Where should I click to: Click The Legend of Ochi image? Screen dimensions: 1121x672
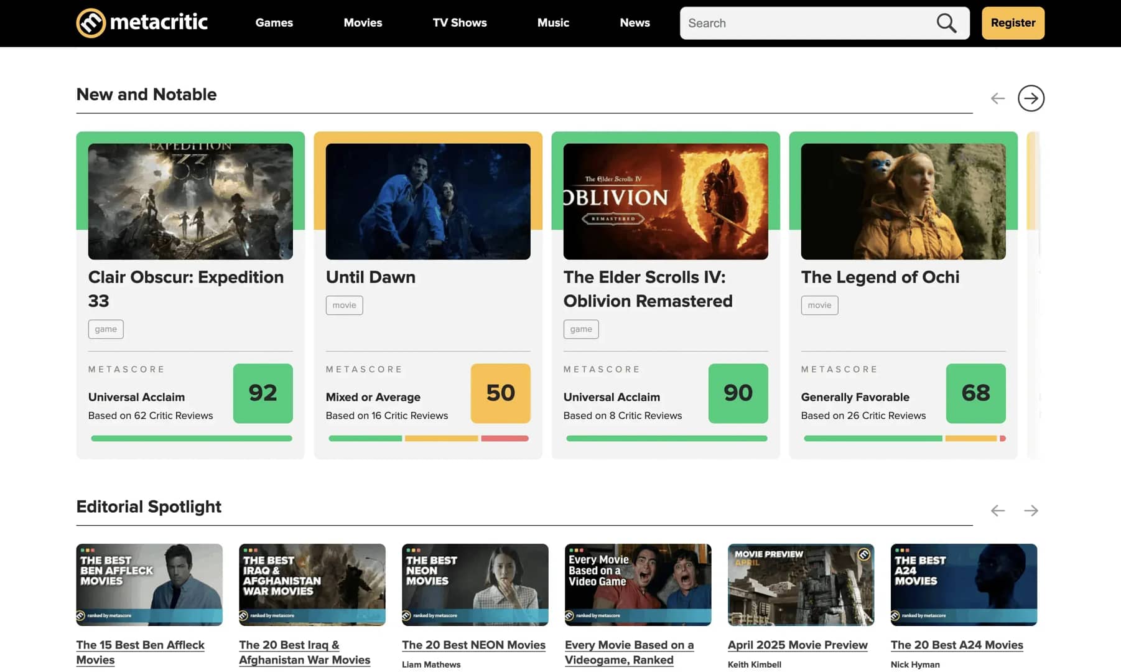click(903, 202)
